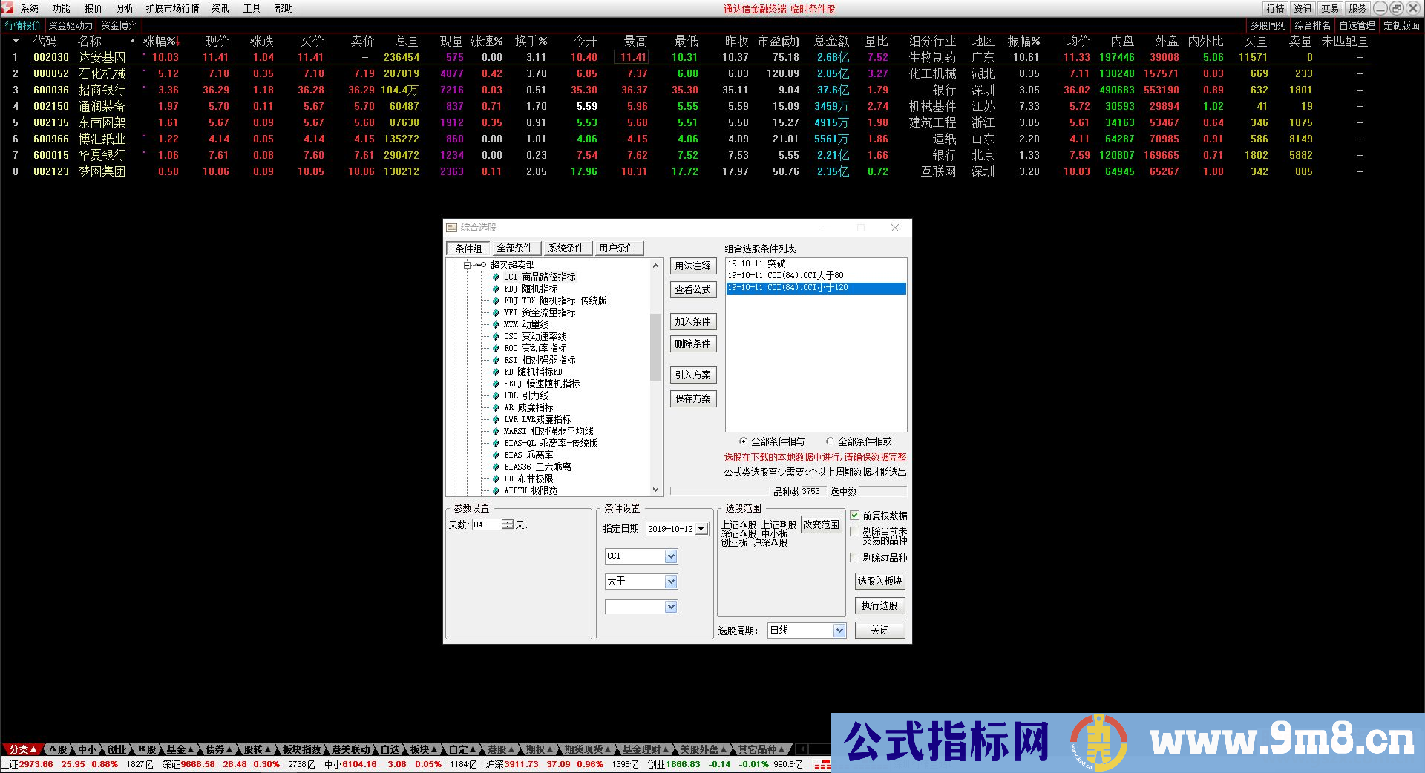Click the 保存方案 button

coord(693,398)
